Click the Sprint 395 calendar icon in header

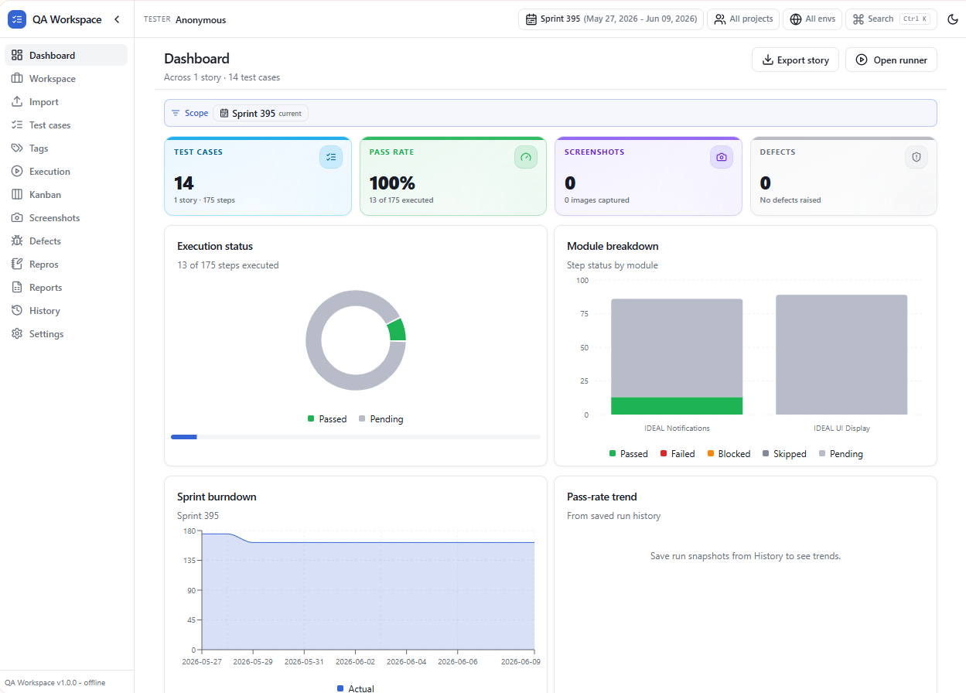[531, 19]
